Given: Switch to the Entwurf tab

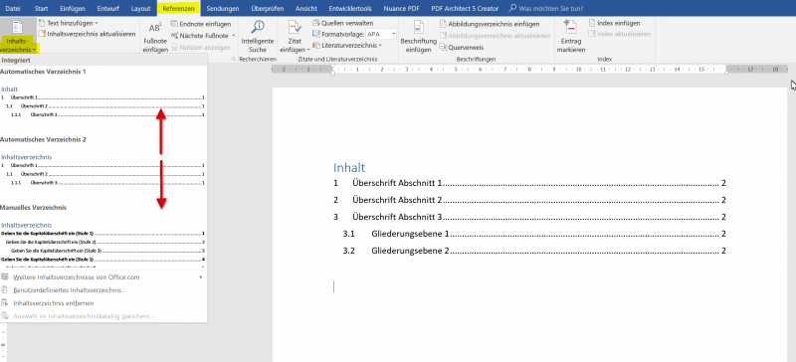Looking at the screenshot, I should (108, 9).
